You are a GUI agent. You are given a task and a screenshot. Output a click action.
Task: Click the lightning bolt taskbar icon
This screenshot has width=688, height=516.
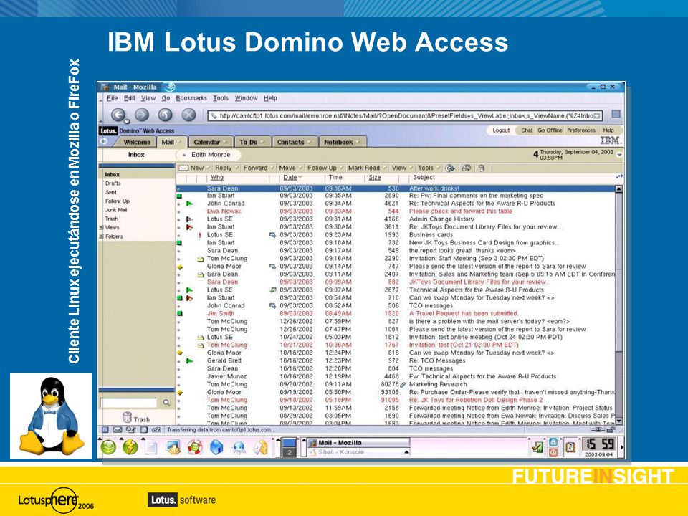(130, 447)
